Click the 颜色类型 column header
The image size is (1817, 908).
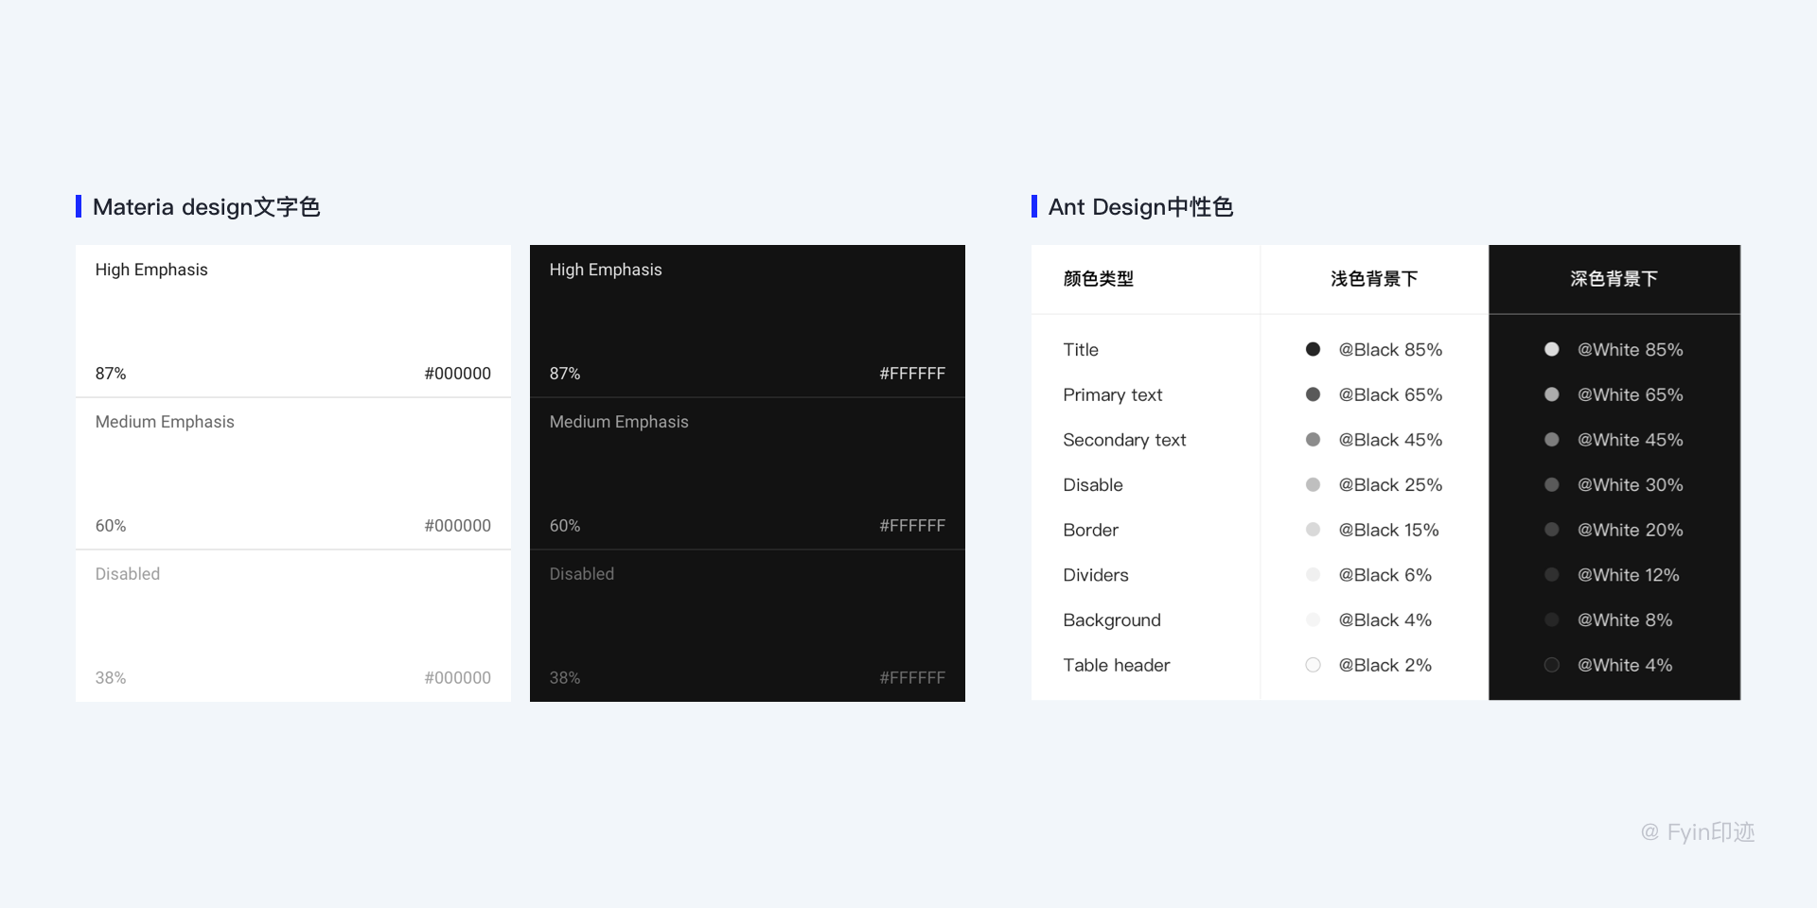pyautogui.click(x=1098, y=279)
